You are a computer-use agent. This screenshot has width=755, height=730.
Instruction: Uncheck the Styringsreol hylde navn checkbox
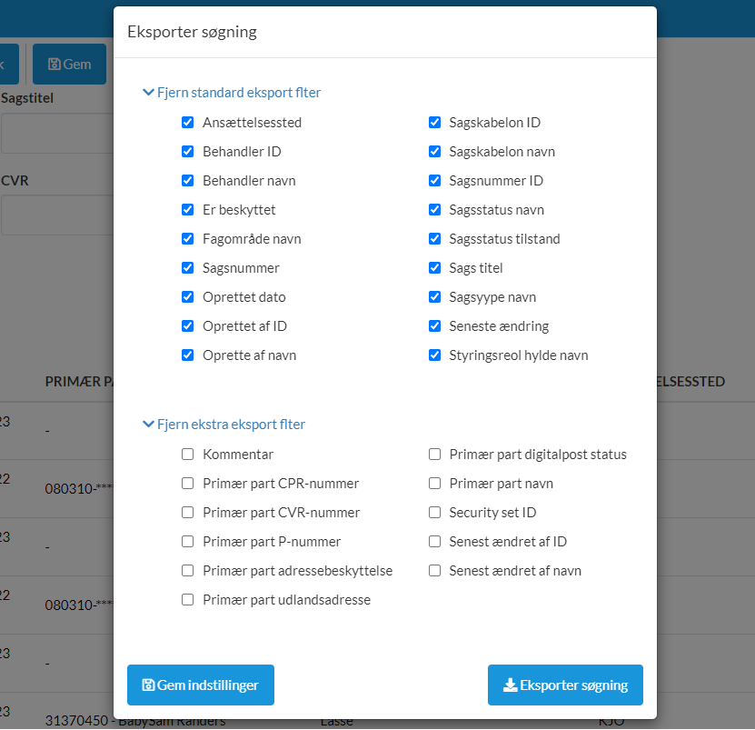tap(434, 355)
